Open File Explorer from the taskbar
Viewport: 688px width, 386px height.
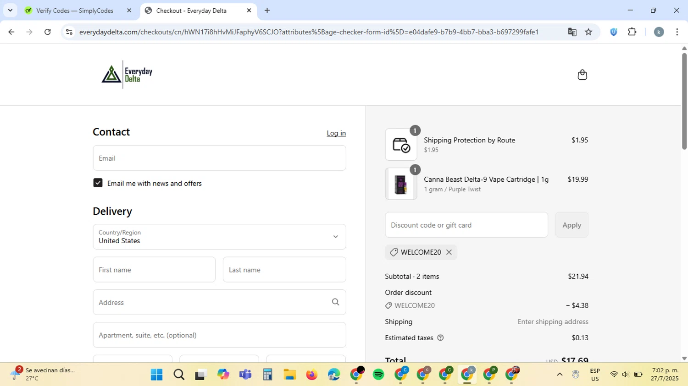[x=289, y=375]
